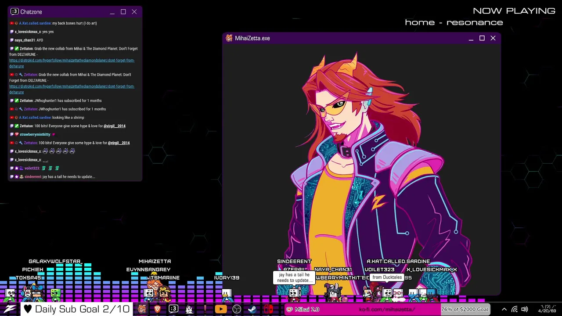Click the 'jay has a tail' speech bubble at bottom

(294, 277)
